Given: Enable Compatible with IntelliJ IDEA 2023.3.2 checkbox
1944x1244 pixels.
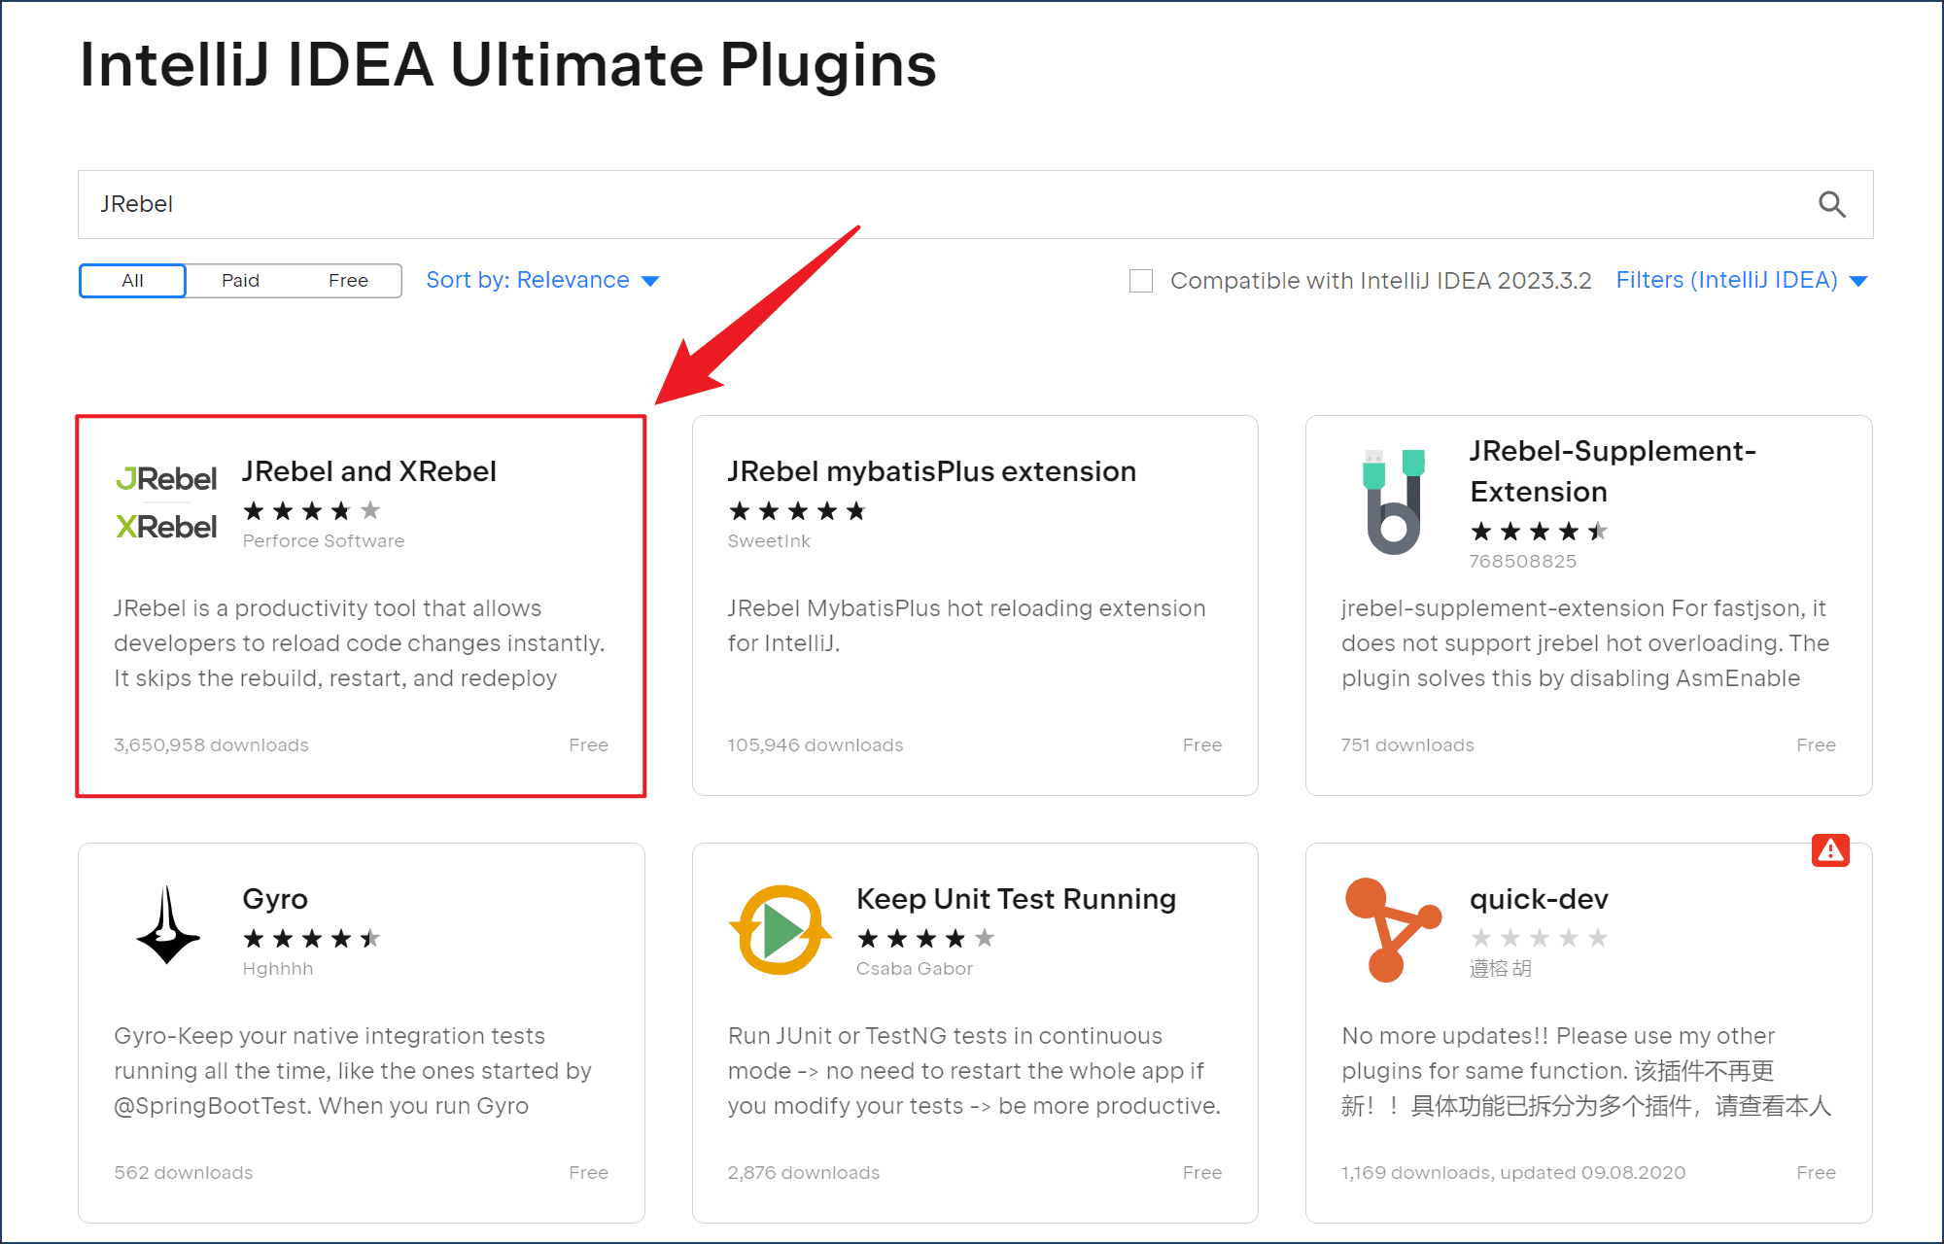Looking at the screenshot, I should pos(1141,281).
